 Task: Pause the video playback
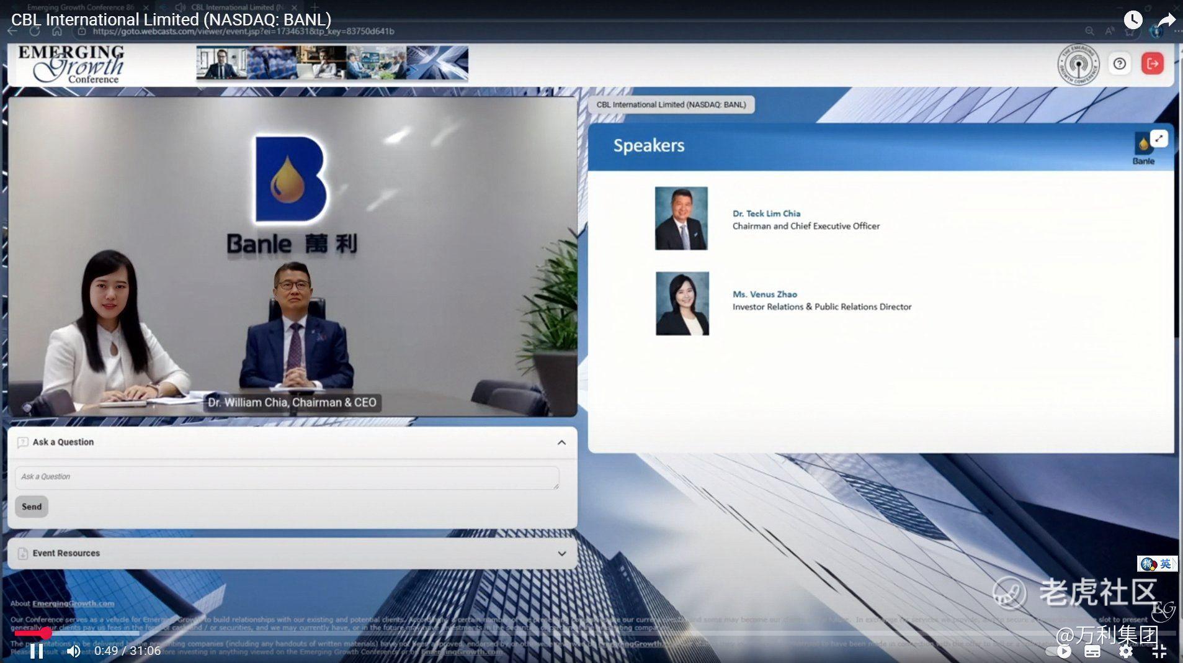click(37, 651)
